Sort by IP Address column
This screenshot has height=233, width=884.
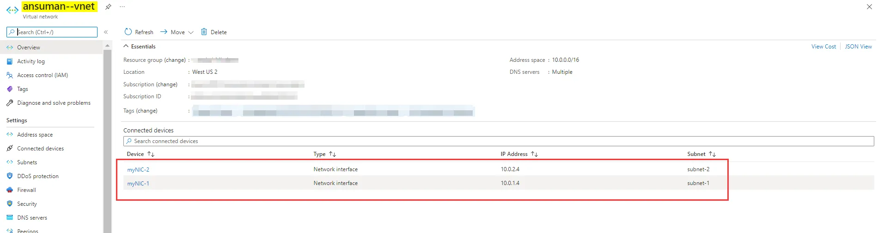pos(519,154)
